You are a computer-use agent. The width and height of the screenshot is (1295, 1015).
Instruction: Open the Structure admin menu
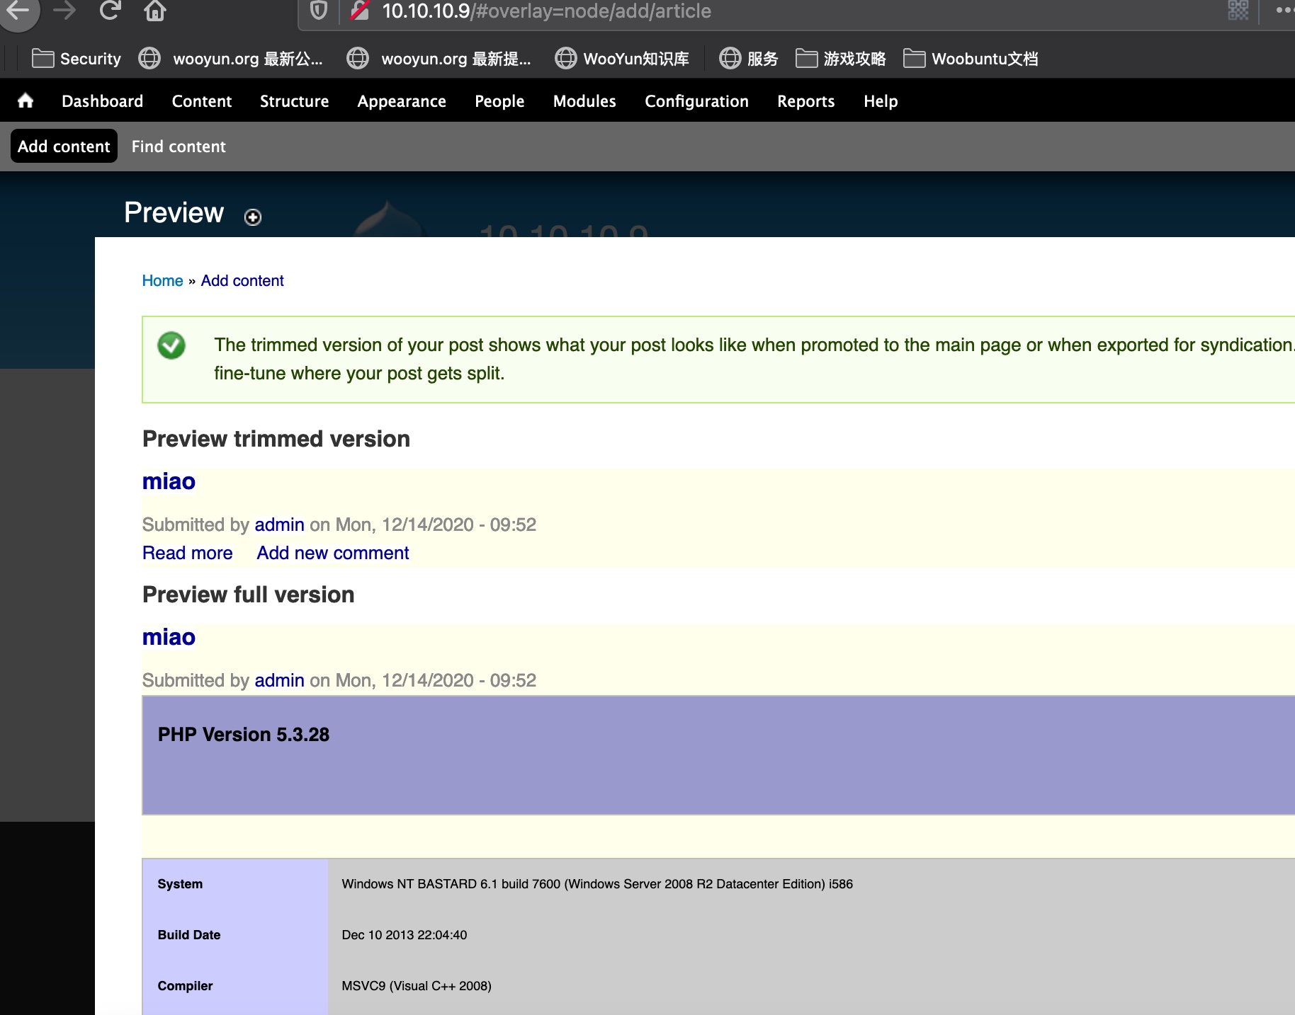[294, 101]
